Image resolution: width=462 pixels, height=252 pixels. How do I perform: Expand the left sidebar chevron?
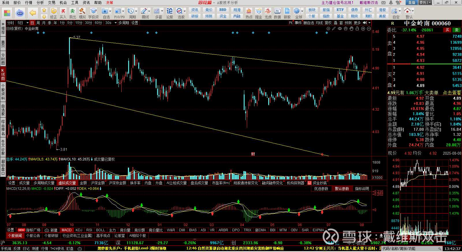tap(3, 23)
